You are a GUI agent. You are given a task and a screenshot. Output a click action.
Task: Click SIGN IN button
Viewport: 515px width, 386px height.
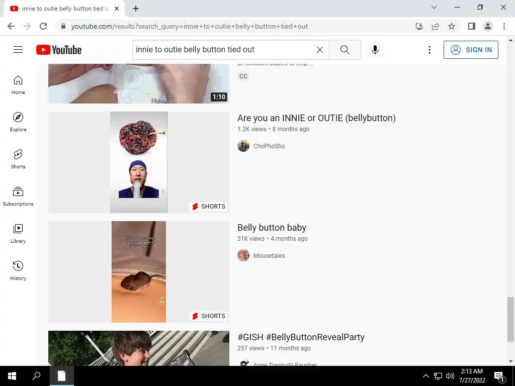click(471, 50)
